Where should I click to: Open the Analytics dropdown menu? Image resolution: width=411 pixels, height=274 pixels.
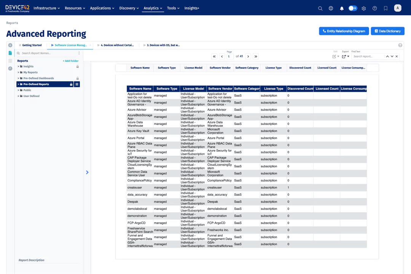(153, 8)
